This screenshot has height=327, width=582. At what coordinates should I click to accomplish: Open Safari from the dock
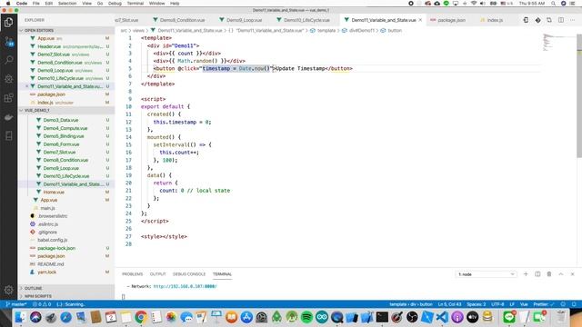pyautogui.click(x=65, y=317)
